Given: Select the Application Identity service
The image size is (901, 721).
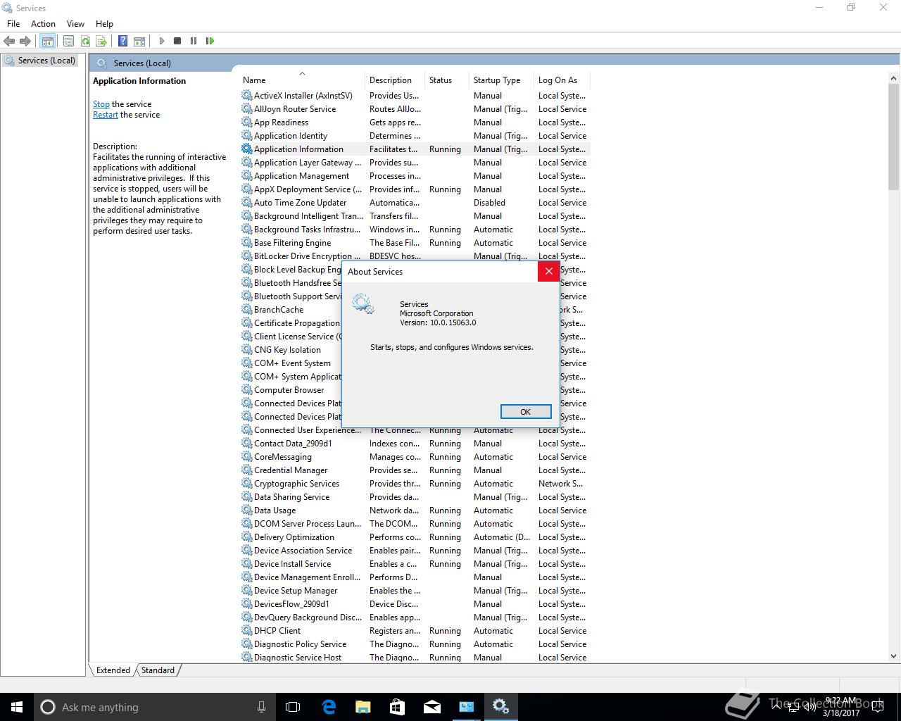Looking at the screenshot, I should click(415, 135).
